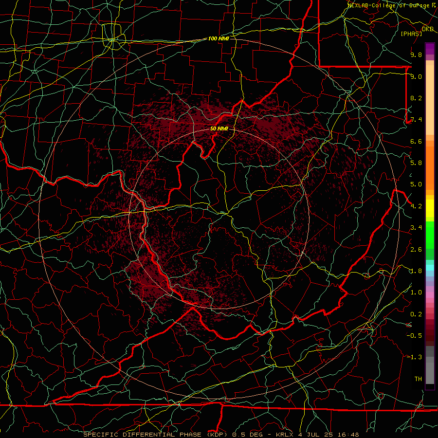The width and height of the screenshot is (438, 438).
Task: Click the 7.4 value on the color scale
Action: pyautogui.click(x=416, y=120)
